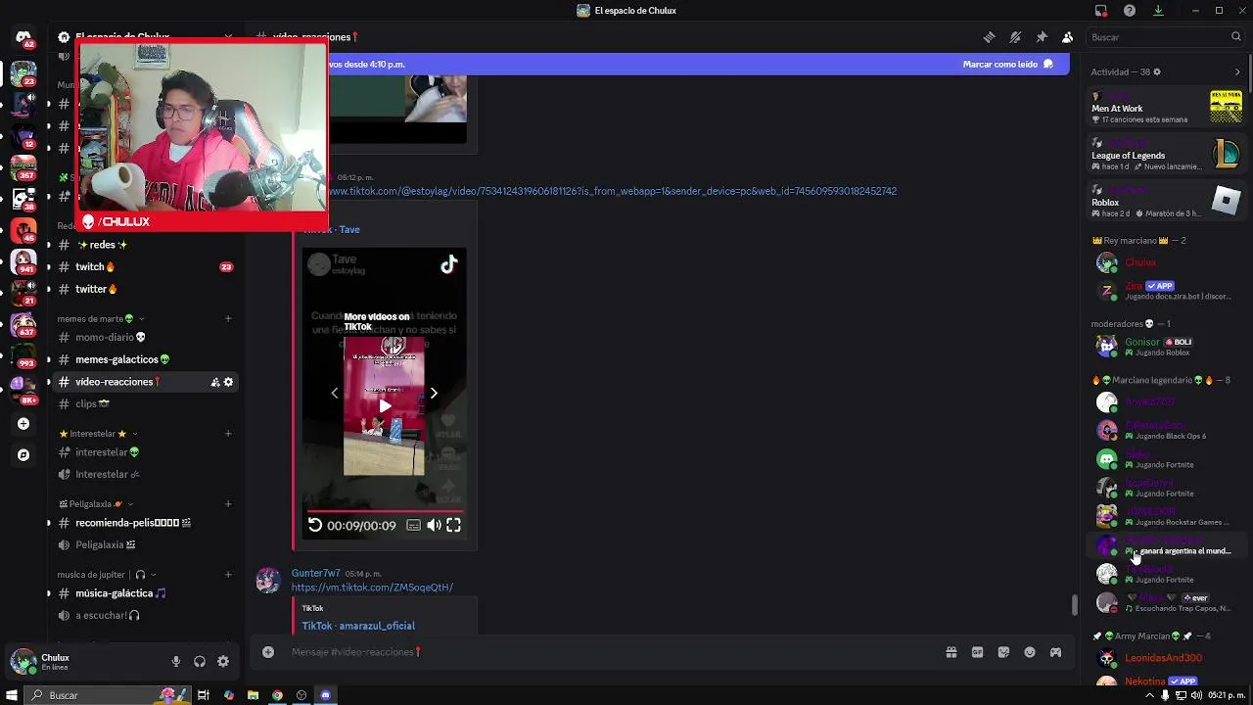The image size is (1253, 705).
Task: Open the twitch channel
Action: click(x=145, y=266)
